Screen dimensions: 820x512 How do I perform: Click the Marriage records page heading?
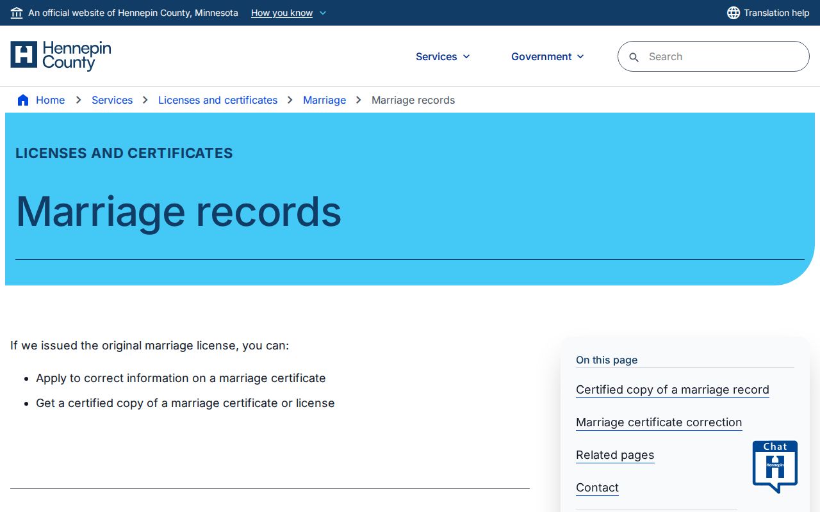pyautogui.click(x=179, y=211)
